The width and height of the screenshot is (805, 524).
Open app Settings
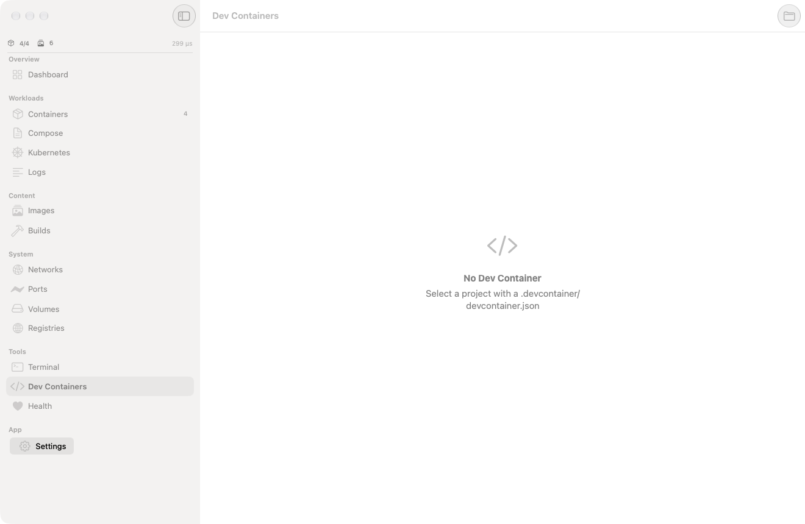tap(41, 446)
